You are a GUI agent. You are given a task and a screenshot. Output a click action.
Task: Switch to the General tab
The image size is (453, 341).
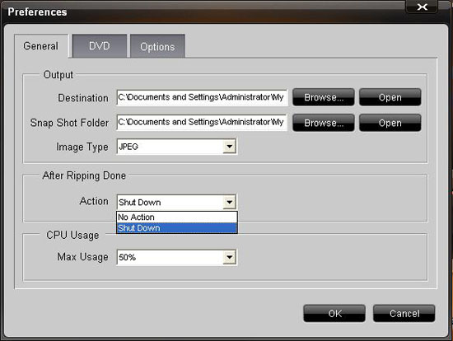pos(41,46)
